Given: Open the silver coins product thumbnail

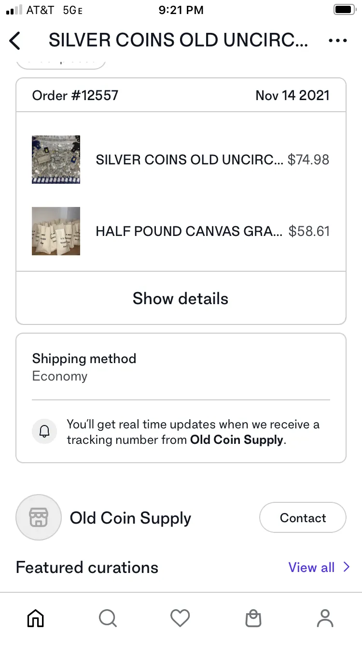Looking at the screenshot, I should coord(56,160).
